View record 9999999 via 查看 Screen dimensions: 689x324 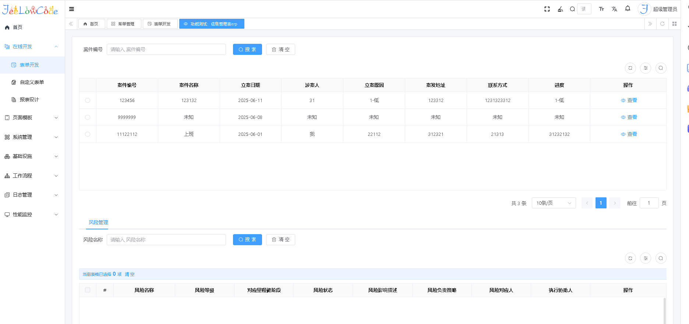point(629,117)
